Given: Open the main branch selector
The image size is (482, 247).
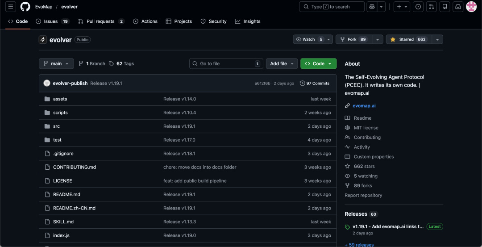Looking at the screenshot, I should [x=56, y=63].
